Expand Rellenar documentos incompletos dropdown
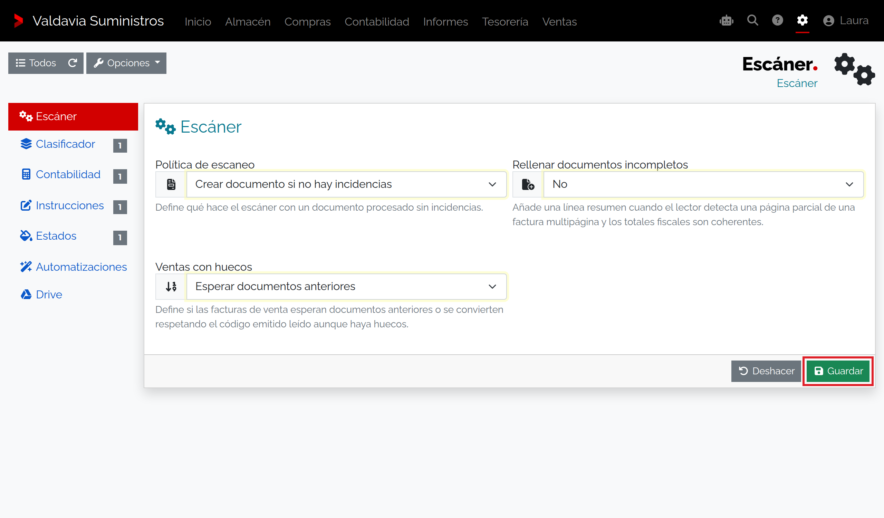This screenshot has height=518, width=884. click(x=703, y=184)
